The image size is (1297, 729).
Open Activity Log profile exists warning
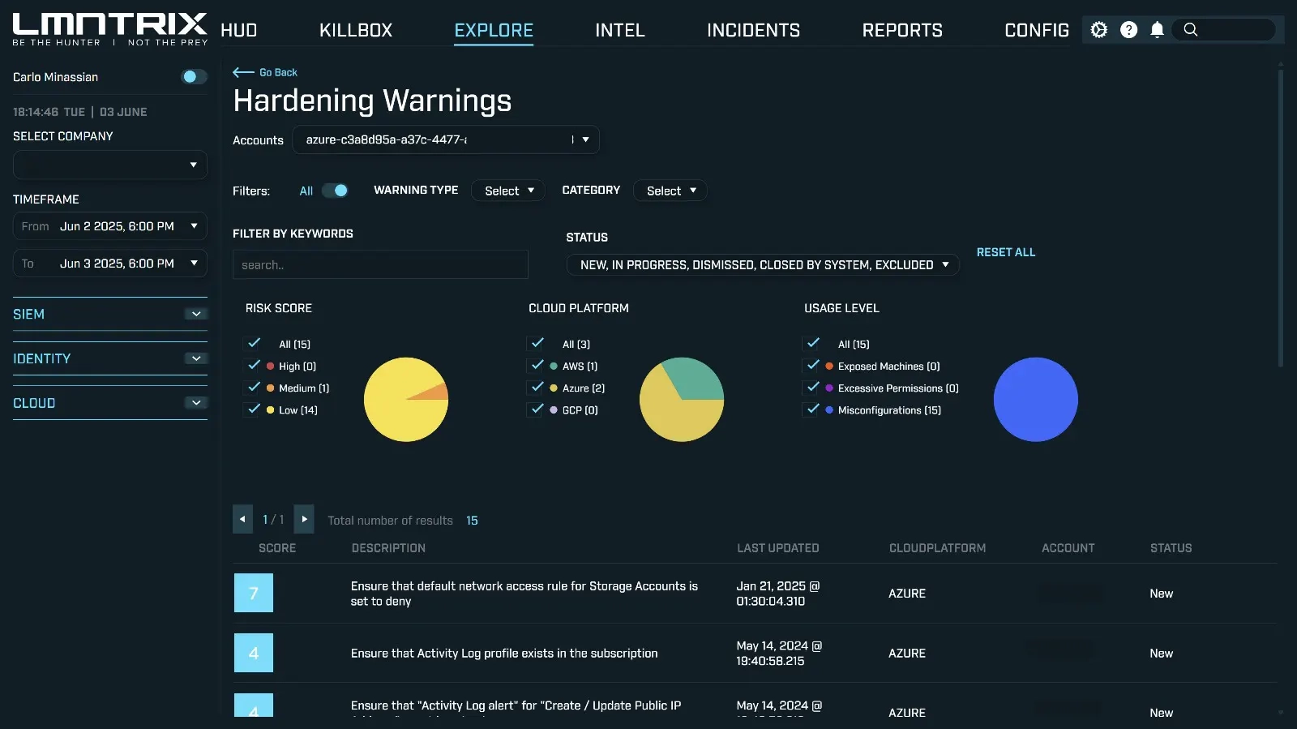click(x=504, y=653)
